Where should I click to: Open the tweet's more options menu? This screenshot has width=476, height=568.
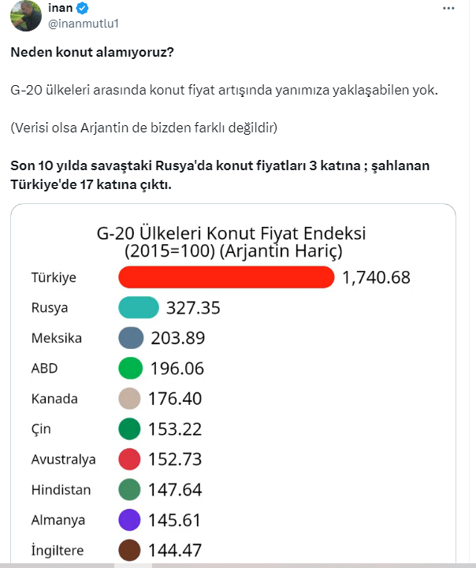click(448, 8)
